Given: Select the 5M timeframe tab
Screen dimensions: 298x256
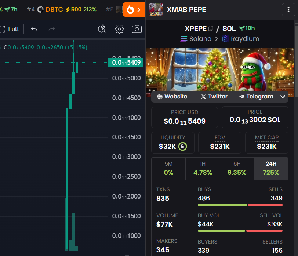Looking at the screenshot, I should (x=168, y=169).
